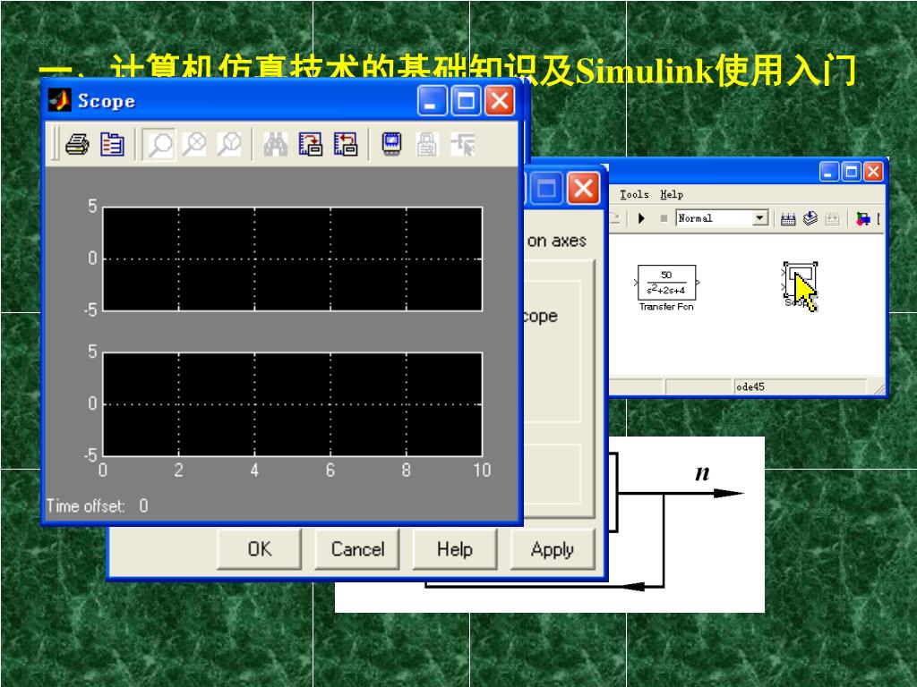Select the Zoom Y-axis tool in Scope
917x687 pixels.
229,144
